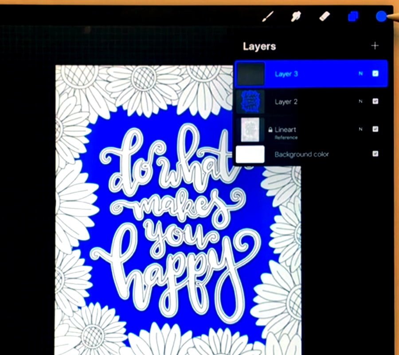Toggle visibility of Layer 2
399x355 pixels.
tap(376, 101)
